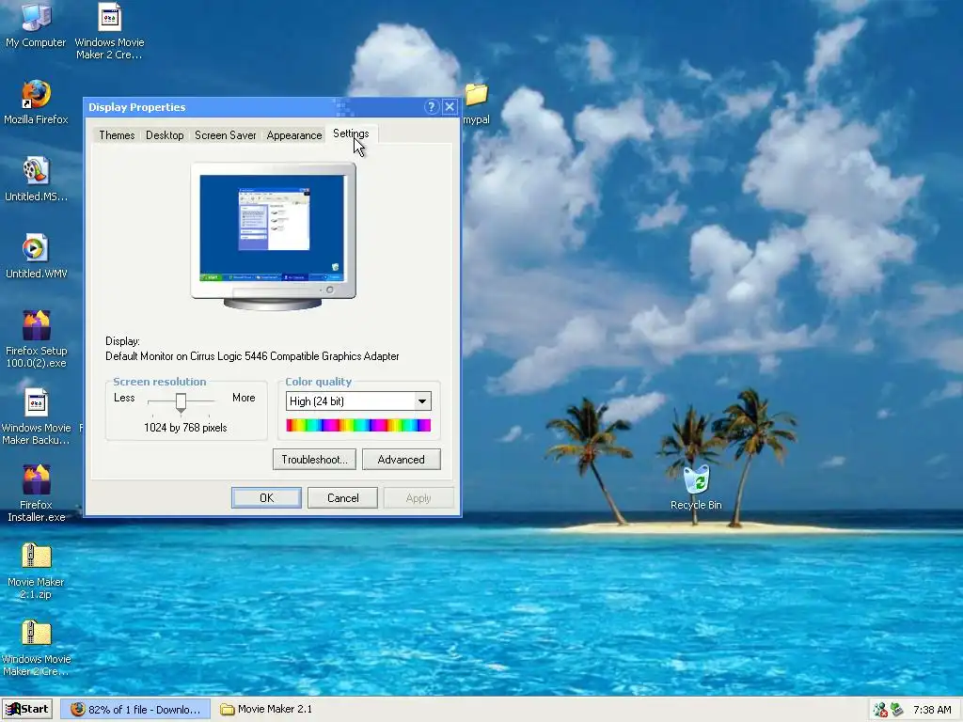Click the network tray icon with red mark

click(880, 710)
